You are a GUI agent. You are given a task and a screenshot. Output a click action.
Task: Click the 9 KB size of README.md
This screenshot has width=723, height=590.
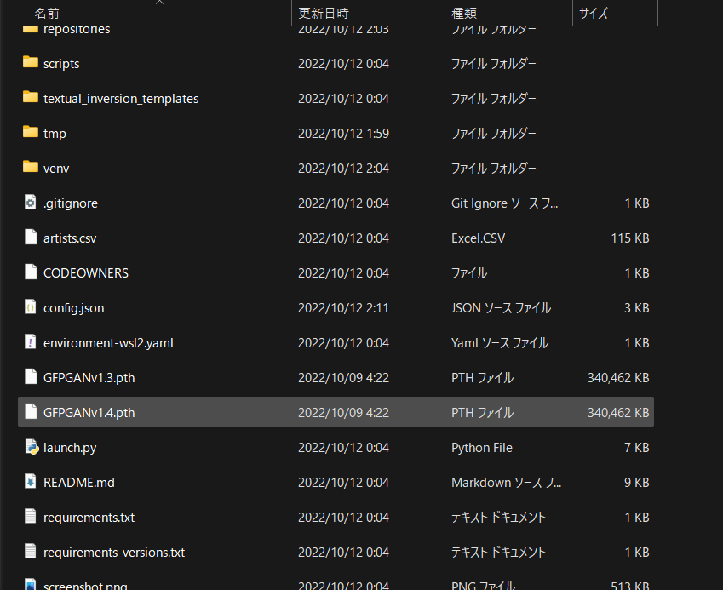636,483
